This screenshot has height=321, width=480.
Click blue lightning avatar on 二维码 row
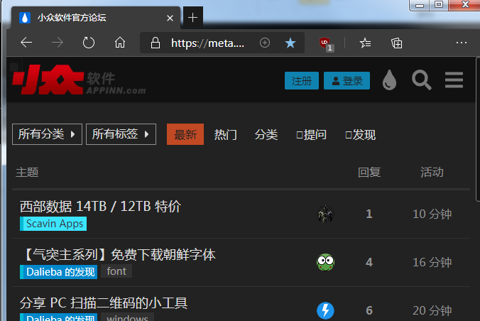click(x=325, y=310)
